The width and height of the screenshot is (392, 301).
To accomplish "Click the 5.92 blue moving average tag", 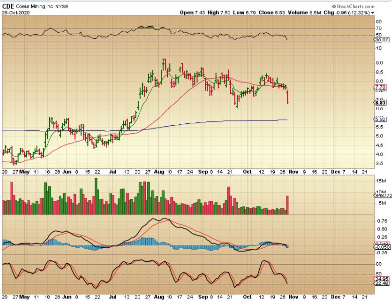I will [x=380, y=119].
